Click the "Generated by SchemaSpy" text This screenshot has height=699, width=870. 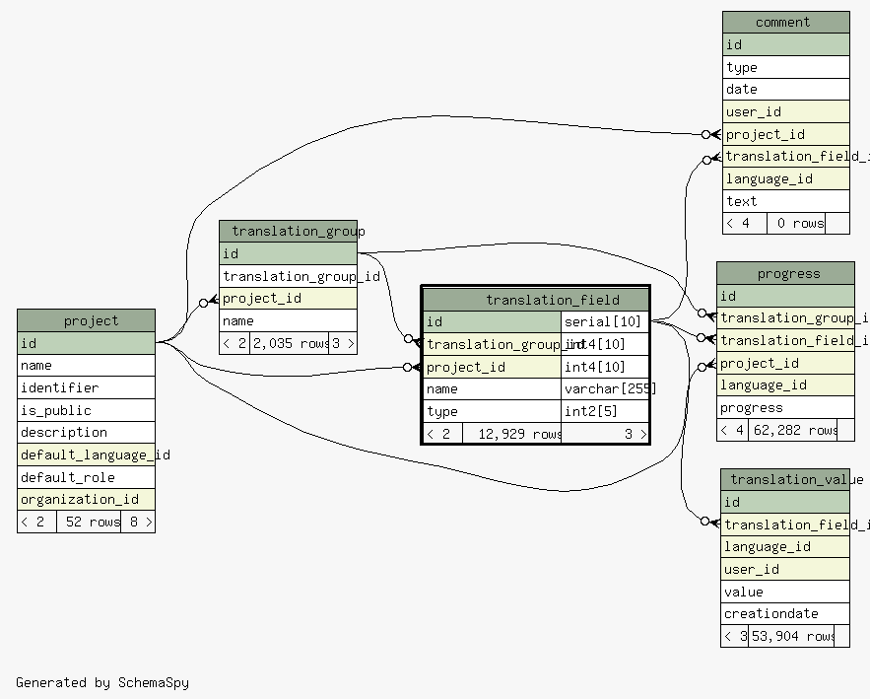click(x=101, y=682)
